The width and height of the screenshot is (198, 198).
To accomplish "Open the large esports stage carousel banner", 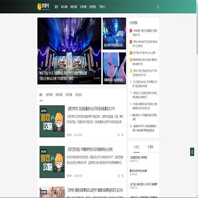I will pyautogui.click(x=69, y=51).
